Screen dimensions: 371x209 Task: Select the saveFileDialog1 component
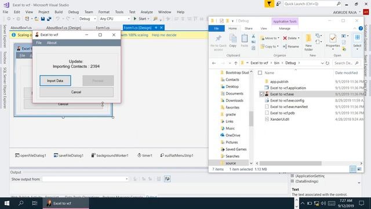(68, 156)
